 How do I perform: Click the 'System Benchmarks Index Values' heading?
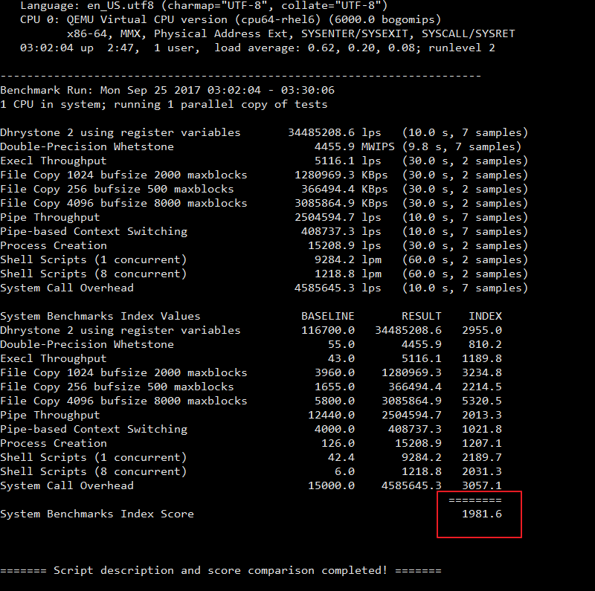point(100,316)
